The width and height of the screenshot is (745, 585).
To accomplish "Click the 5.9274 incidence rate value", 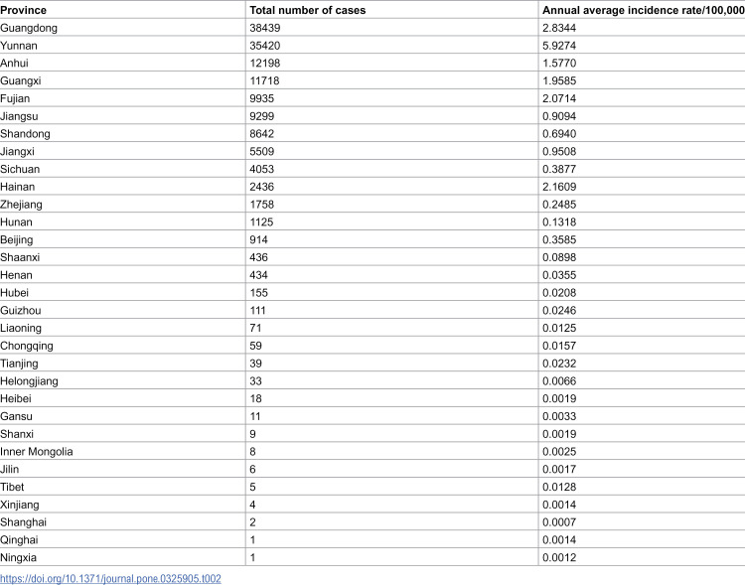I will (559, 46).
